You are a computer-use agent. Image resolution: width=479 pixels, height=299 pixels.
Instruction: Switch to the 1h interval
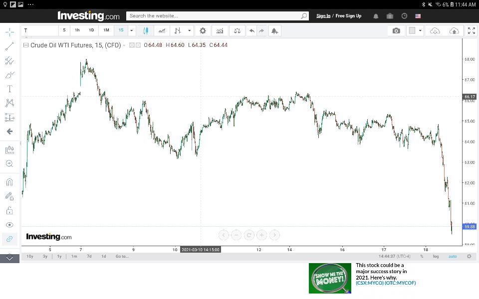pyautogui.click(x=77, y=30)
